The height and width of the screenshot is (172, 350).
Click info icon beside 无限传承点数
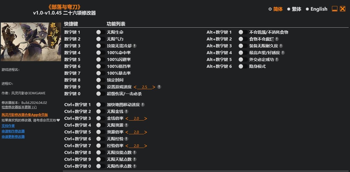coord(135,166)
